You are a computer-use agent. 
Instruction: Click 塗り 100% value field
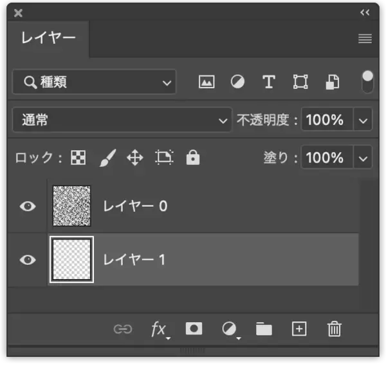327,157
